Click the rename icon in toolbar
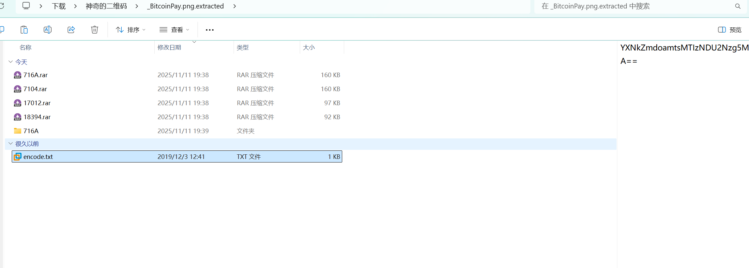This screenshot has height=268, width=749. point(48,30)
